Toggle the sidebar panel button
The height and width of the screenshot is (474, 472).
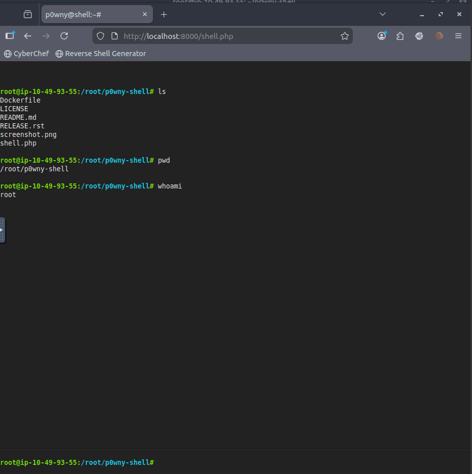pos(10,36)
